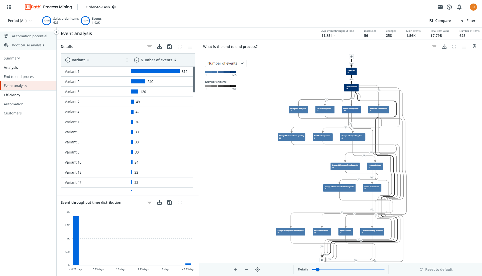Export the end to end process graph
482x276 pixels.
444,47
